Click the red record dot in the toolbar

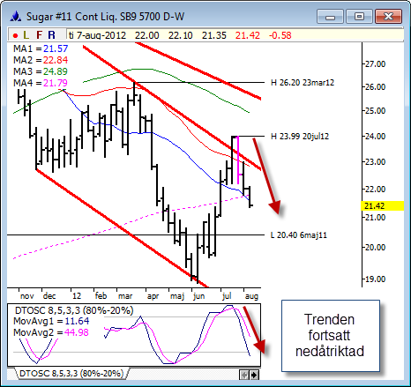pos(15,36)
